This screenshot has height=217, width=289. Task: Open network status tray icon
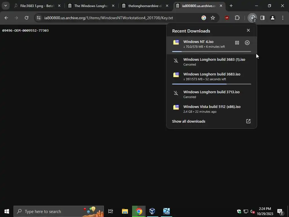(x=246, y=211)
